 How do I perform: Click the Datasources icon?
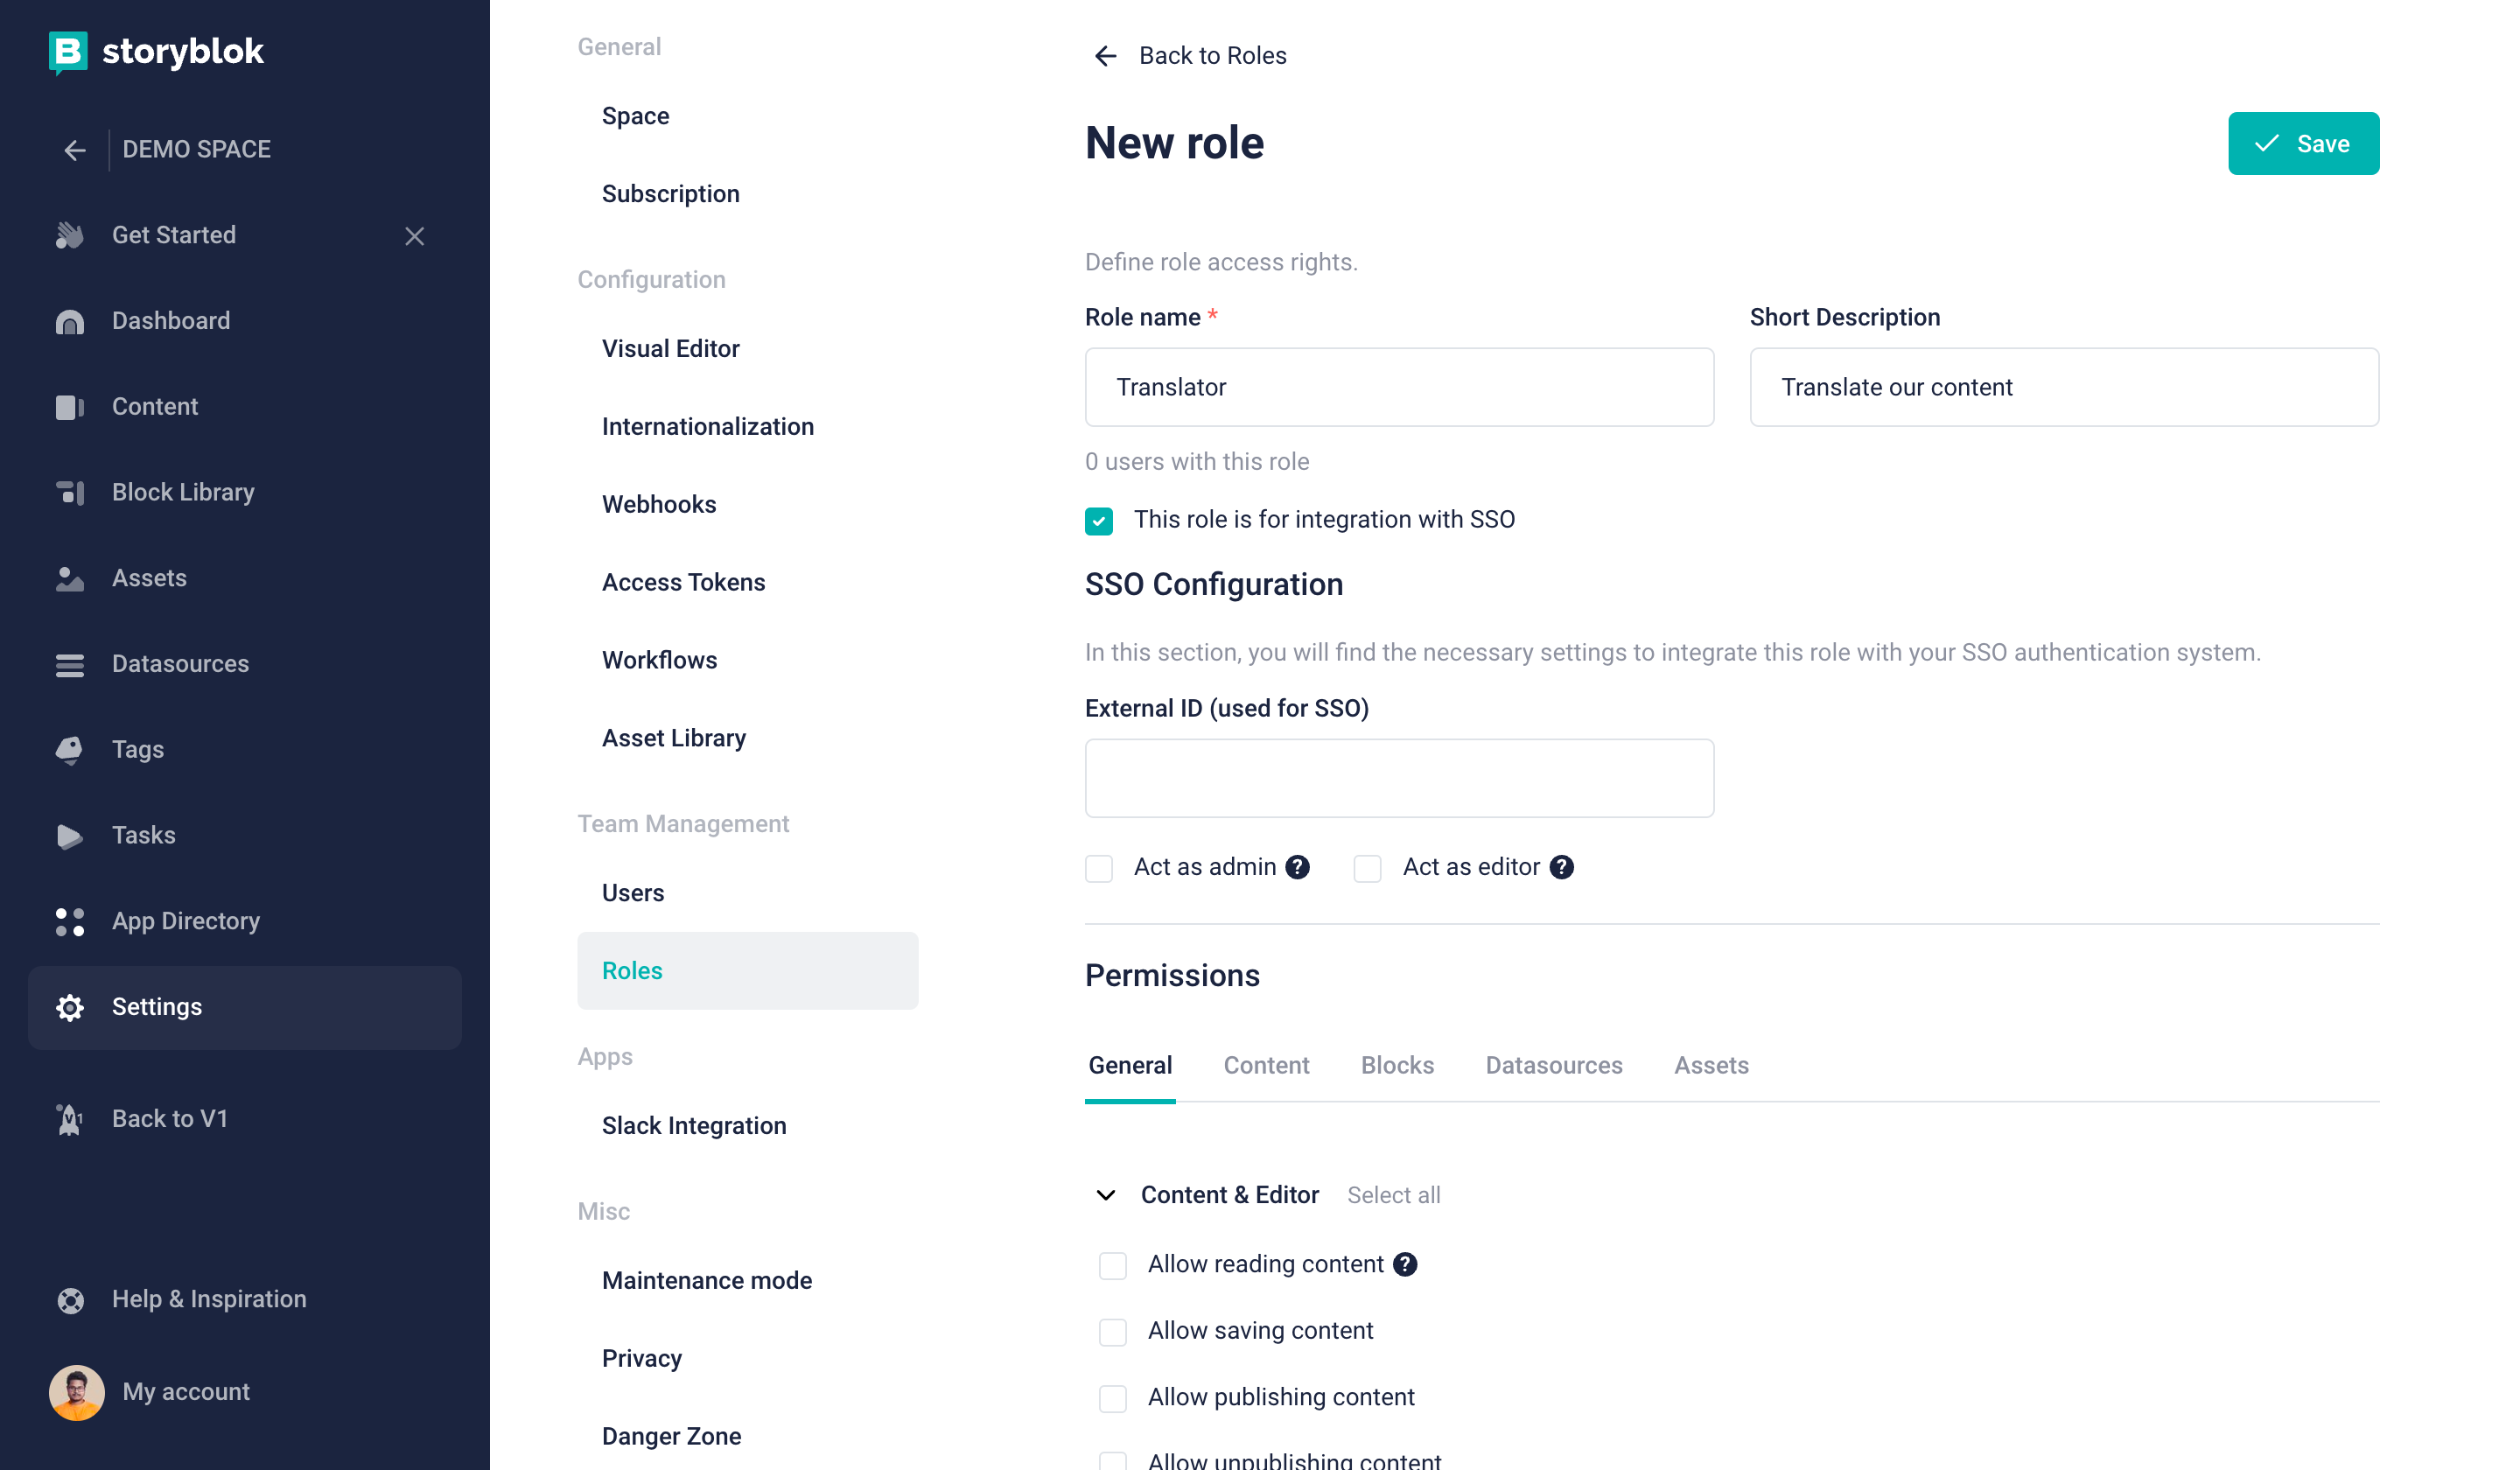point(69,664)
